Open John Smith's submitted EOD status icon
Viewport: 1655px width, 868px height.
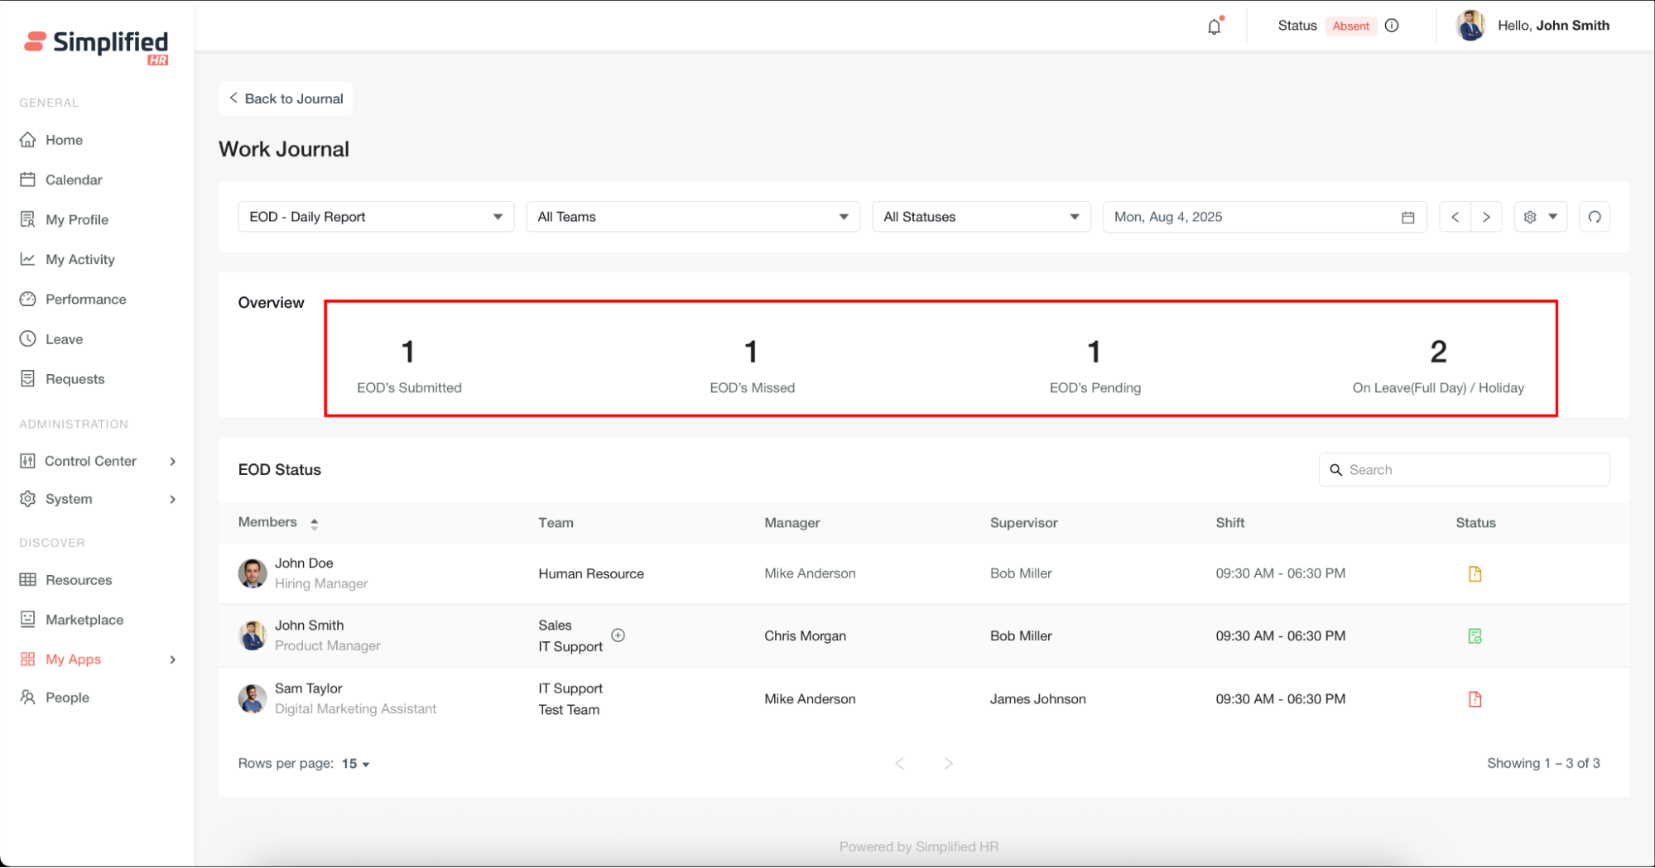click(x=1475, y=636)
